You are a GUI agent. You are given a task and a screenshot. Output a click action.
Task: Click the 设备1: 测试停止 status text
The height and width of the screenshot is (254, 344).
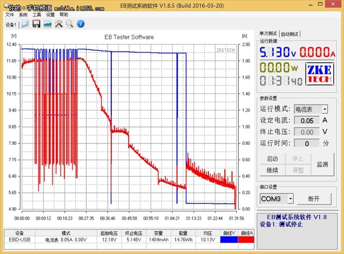(x=281, y=224)
